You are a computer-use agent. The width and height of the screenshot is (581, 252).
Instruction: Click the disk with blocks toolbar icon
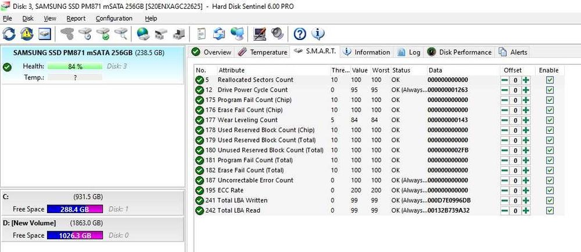(x=161, y=34)
